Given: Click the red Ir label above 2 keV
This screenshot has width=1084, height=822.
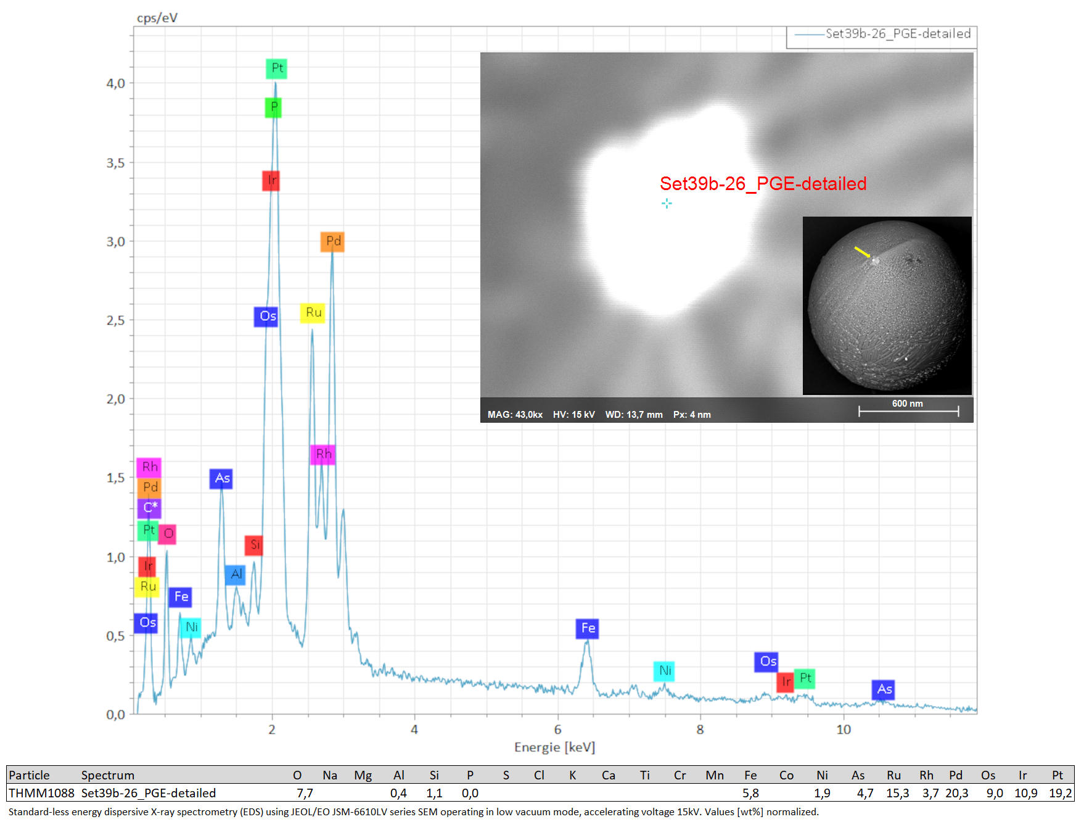Looking at the screenshot, I should point(271,181).
